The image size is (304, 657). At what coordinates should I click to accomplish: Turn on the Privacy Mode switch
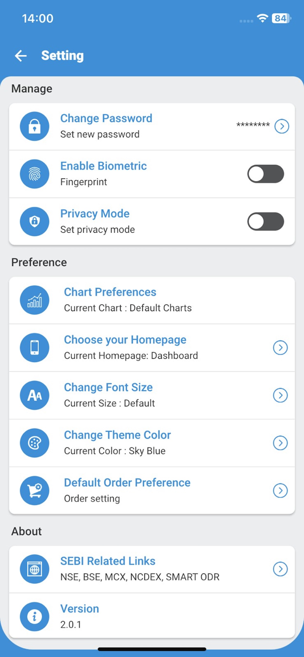(266, 222)
